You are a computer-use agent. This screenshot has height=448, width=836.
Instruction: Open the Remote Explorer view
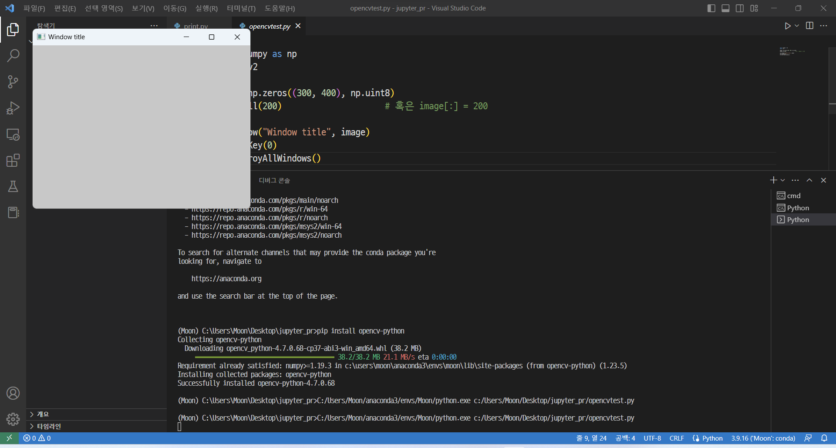tap(13, 135)
